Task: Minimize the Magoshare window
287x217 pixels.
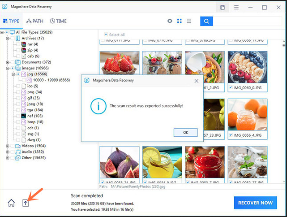Action: click(x=250, y=7)
